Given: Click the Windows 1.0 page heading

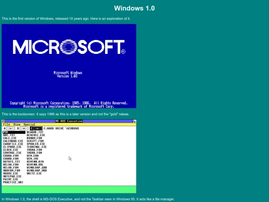Looking at the screenshot, I should tap(134, 8).
